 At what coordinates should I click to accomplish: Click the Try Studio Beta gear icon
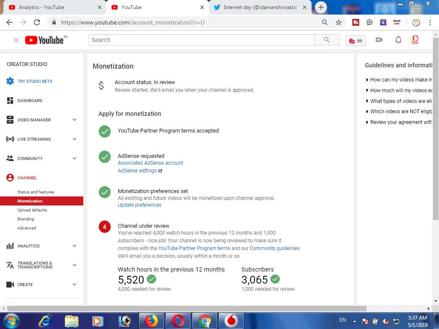tap(10, 81)
